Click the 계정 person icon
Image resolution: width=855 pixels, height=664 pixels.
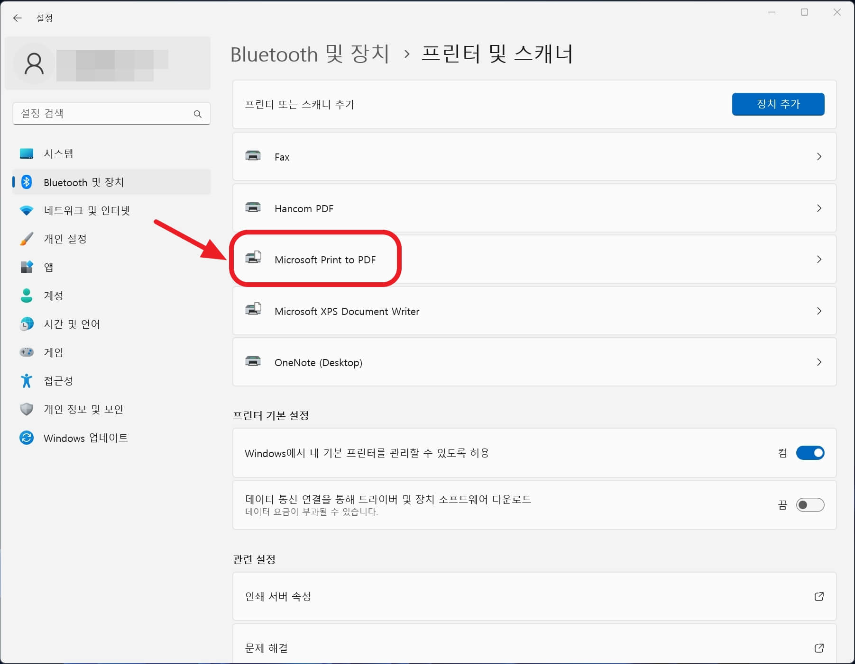pos(27,296)
